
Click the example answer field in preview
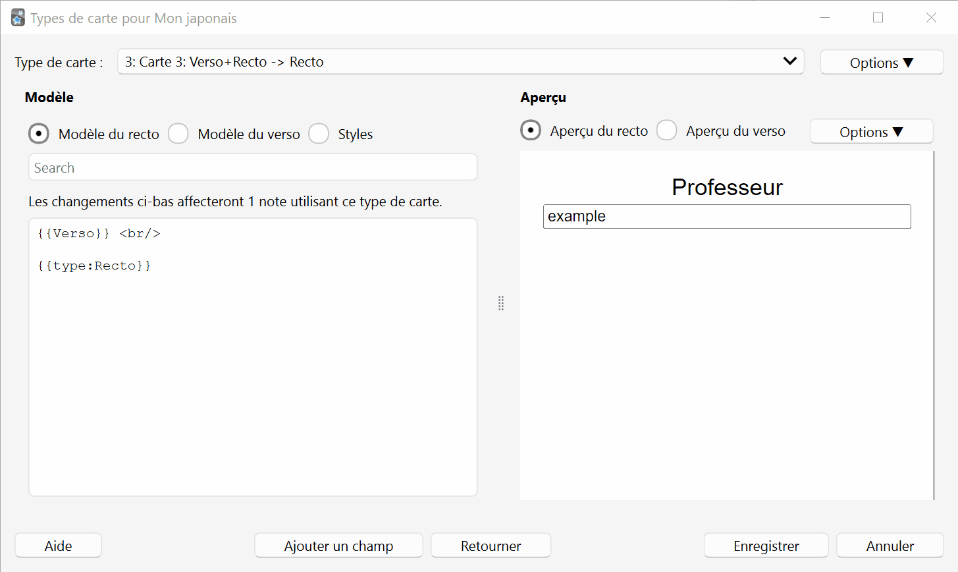[727, 216]
